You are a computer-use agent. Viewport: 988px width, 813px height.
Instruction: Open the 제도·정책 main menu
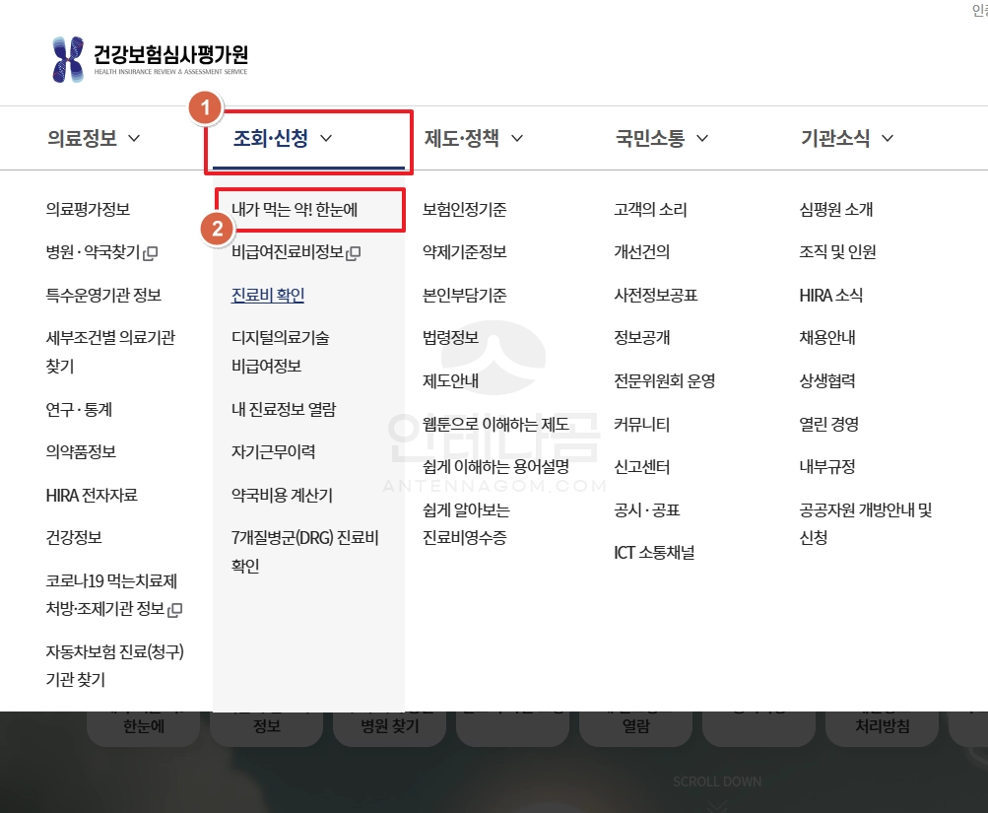(462, 138)
